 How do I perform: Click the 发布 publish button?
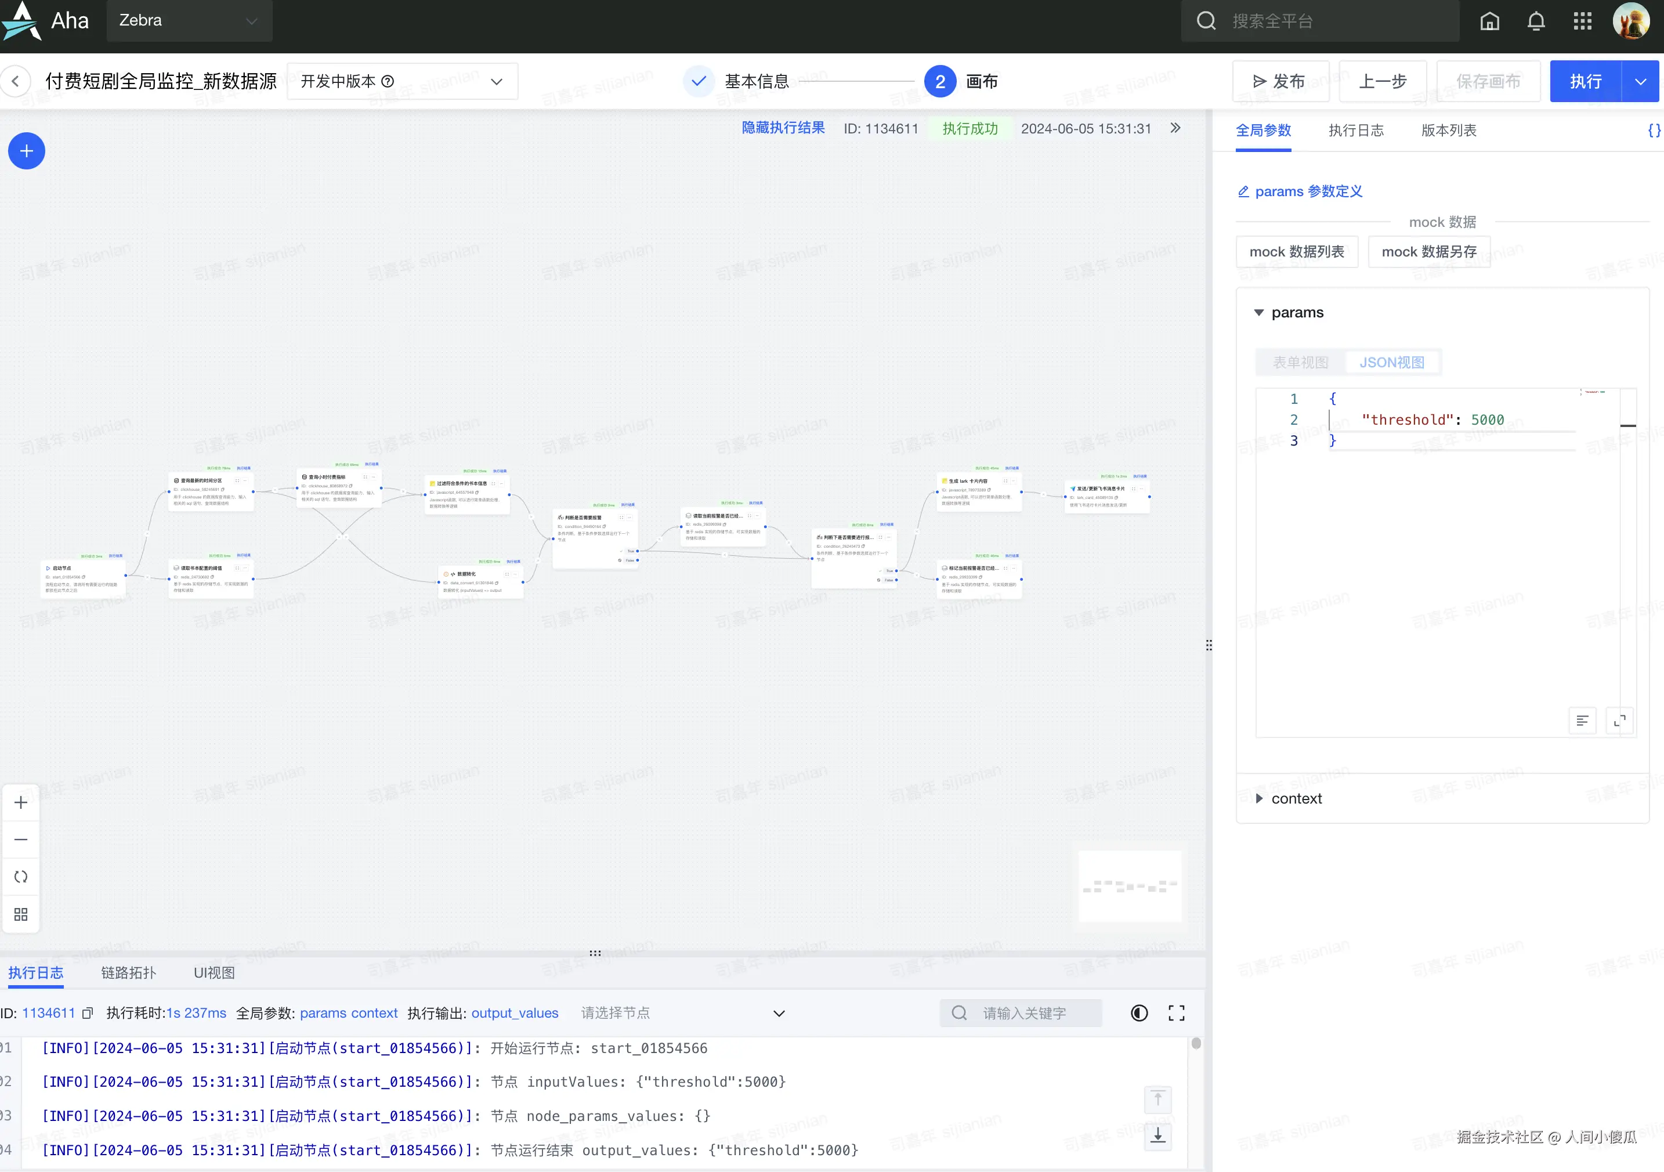click(1280, 81)
